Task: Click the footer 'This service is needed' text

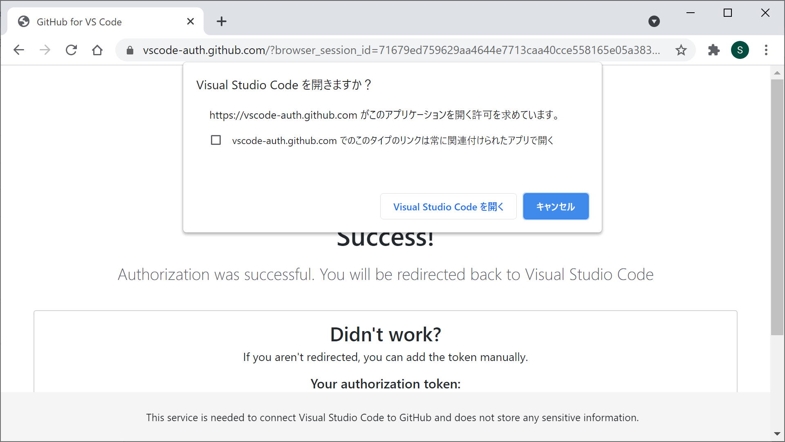Action: pyautogui.click(x=392, y=417)
